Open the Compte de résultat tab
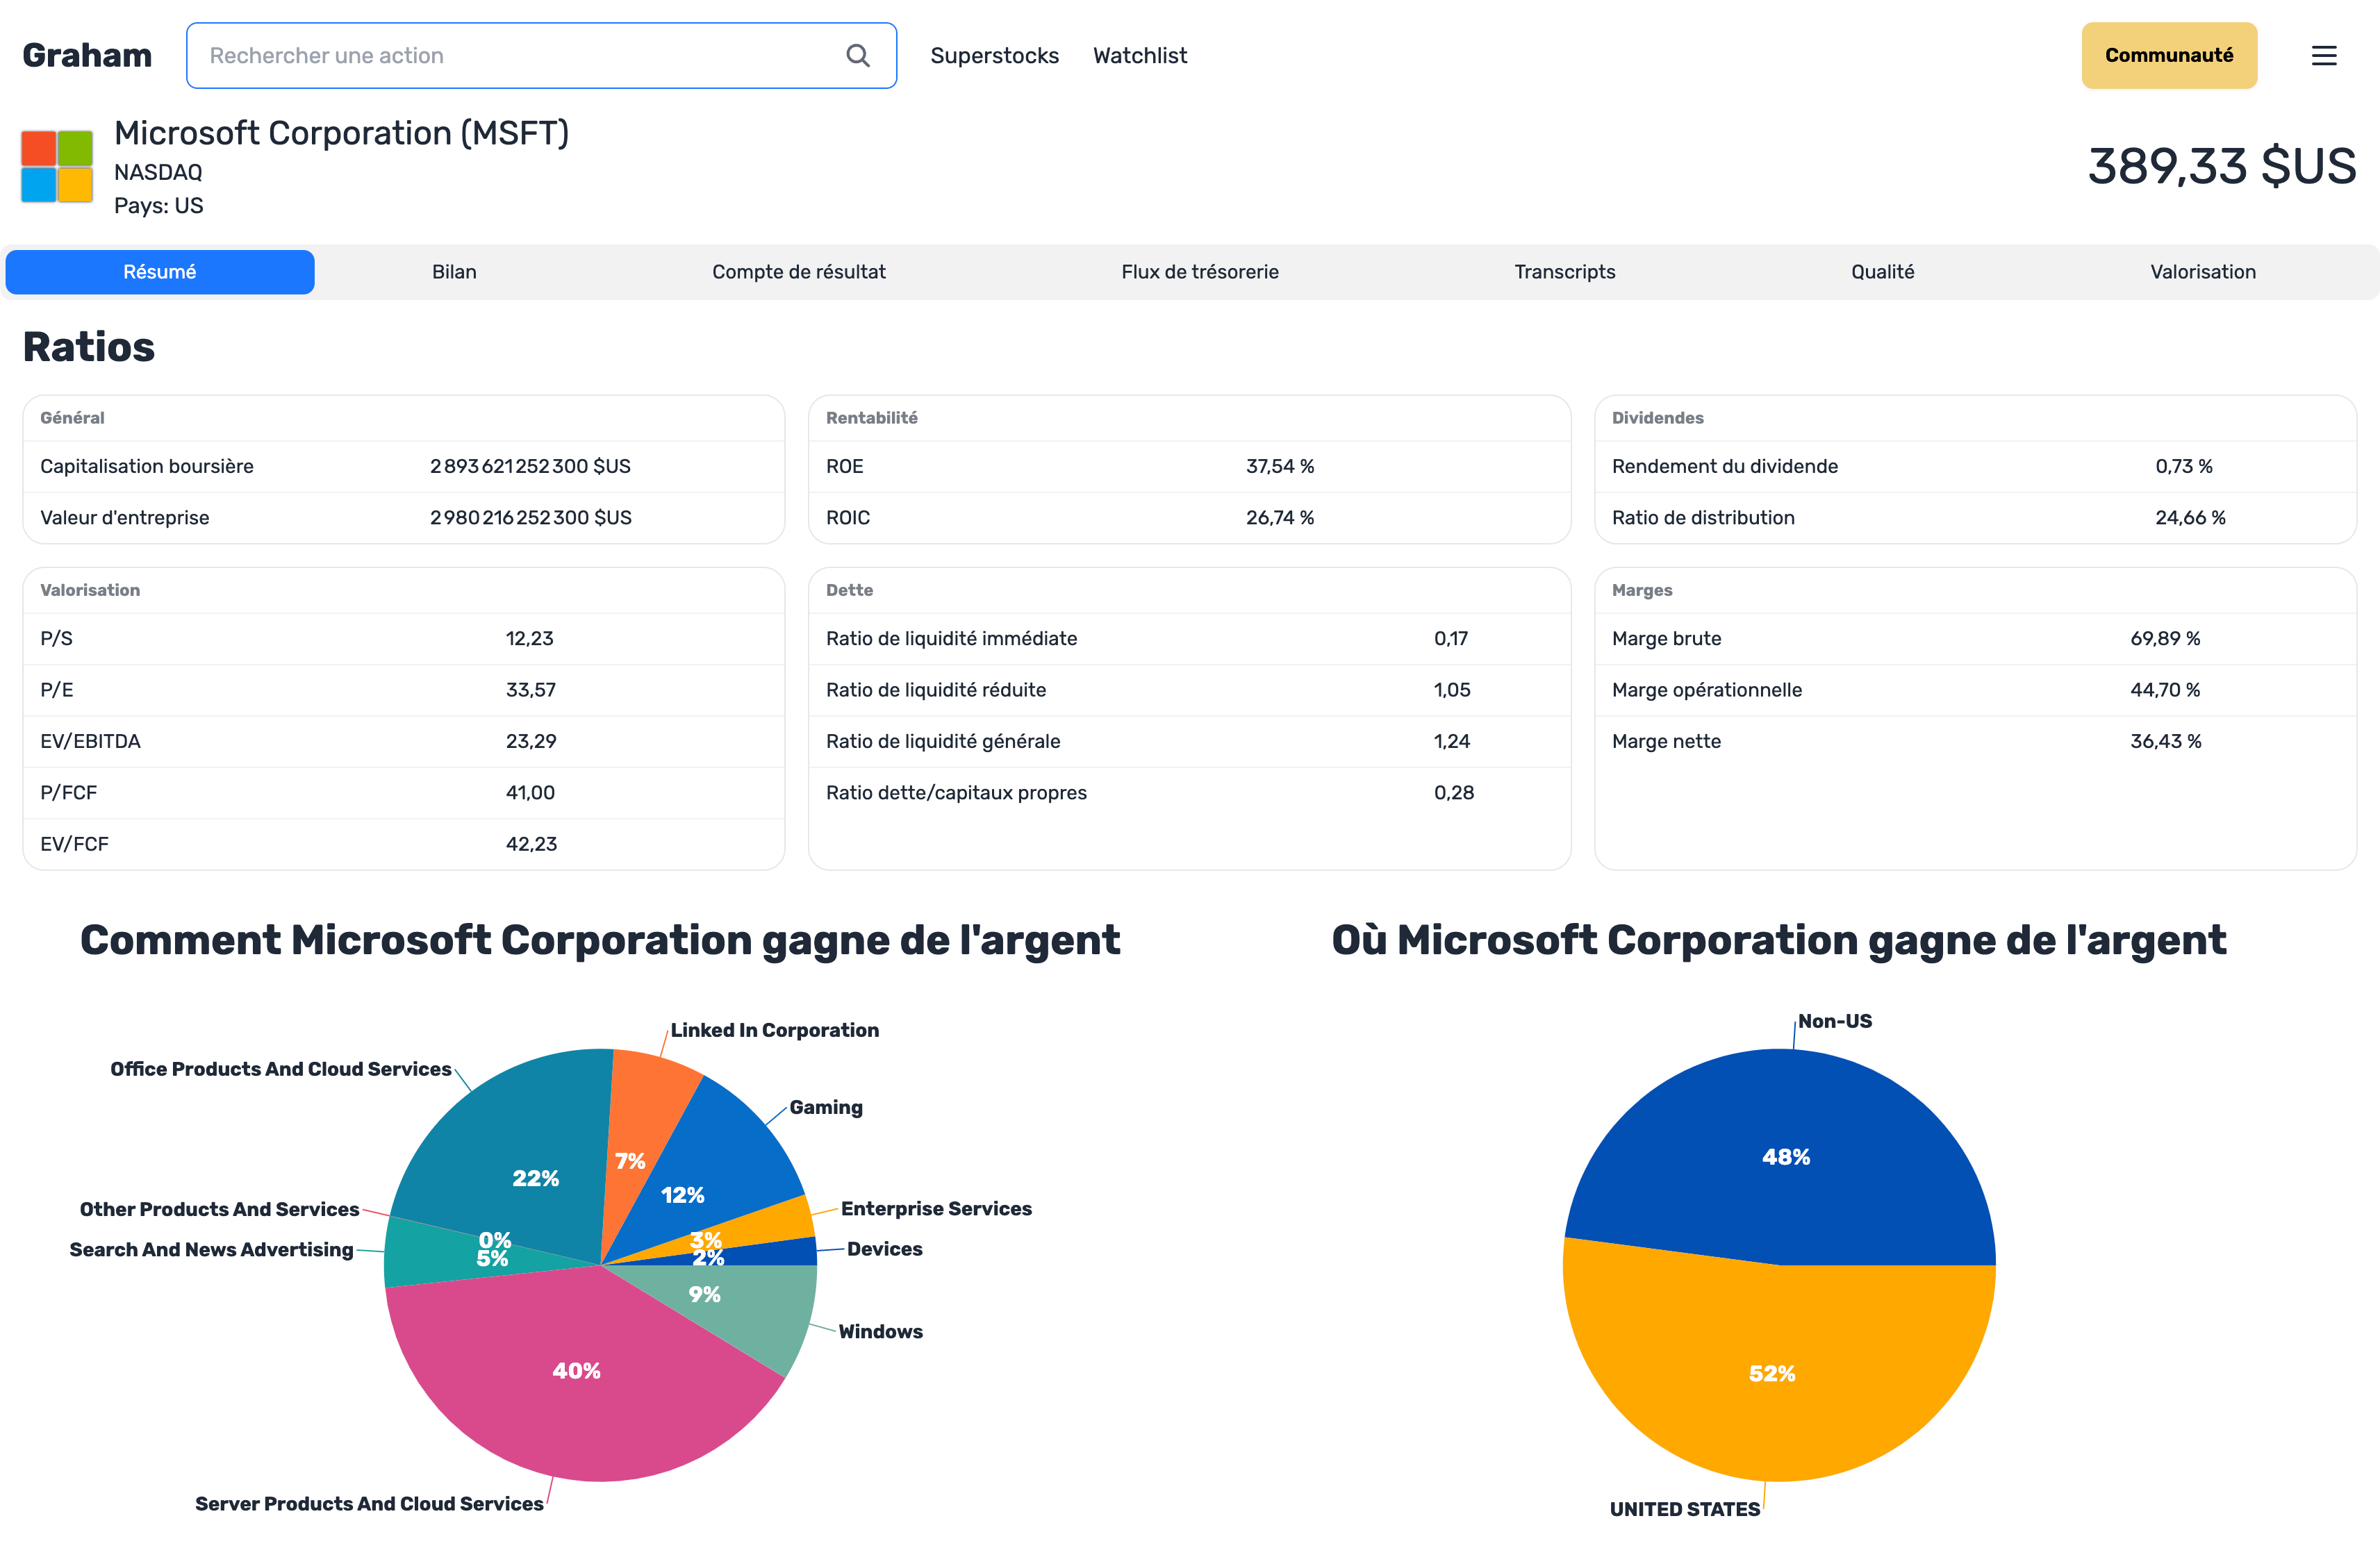This screenshot has width=2380, height=1548. (x=799, y=272)
